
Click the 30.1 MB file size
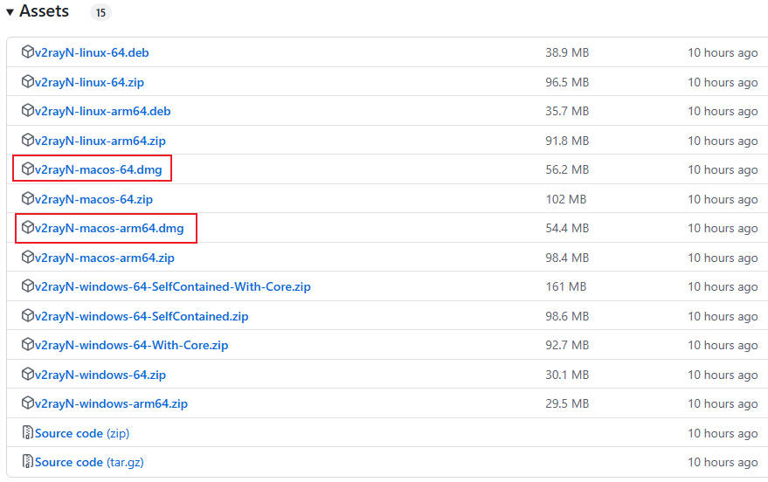[x=567, y=375]
